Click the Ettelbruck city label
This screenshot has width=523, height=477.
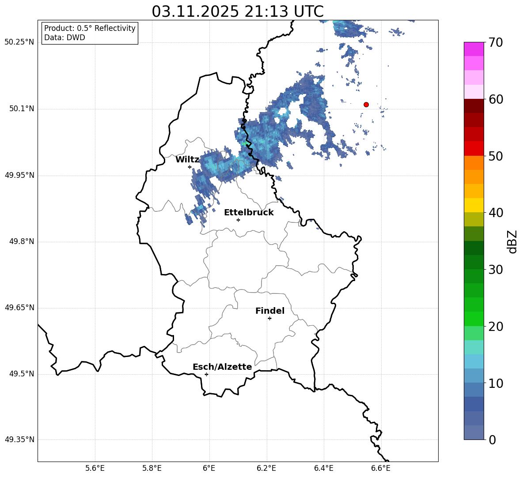[x=249, y=213]
